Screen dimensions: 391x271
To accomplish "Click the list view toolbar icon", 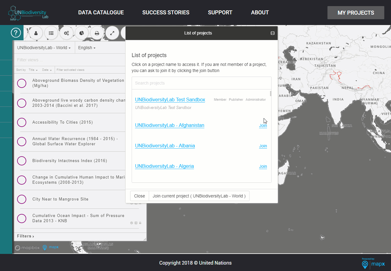I will pos(51,33).
